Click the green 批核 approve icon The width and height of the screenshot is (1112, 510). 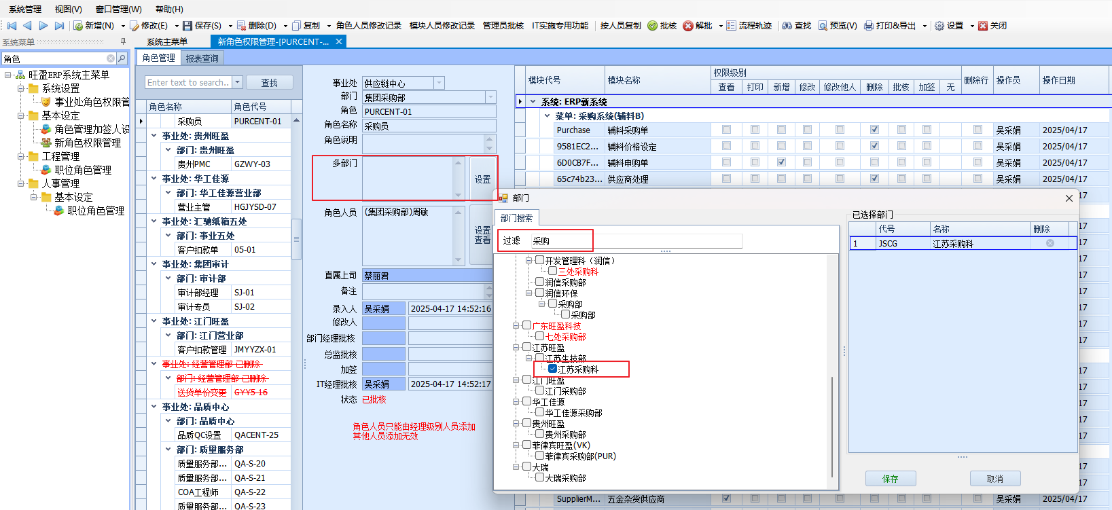pos(652,26)
